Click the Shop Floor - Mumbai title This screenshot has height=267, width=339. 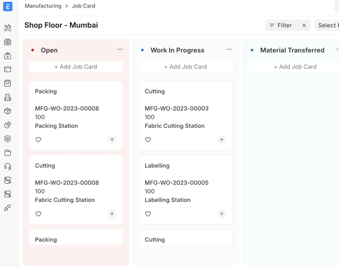[x=61, y=25]
